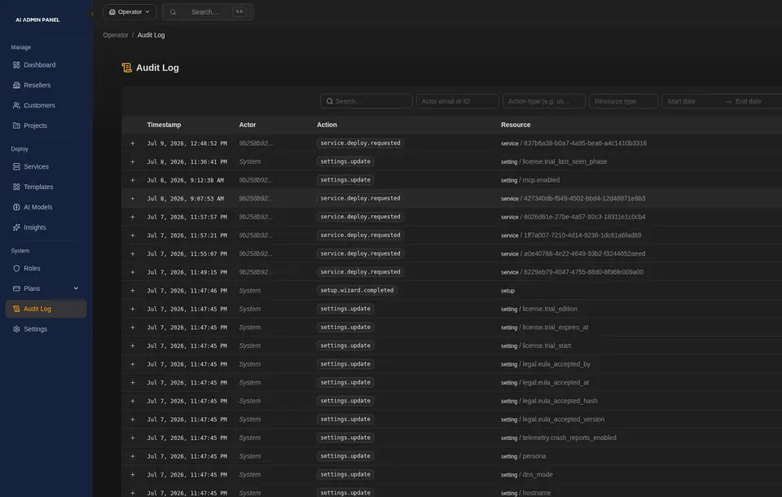Open Dashboard in the sidebar
The width and height of the screenshot is (782, 497).
pos(46,65)
